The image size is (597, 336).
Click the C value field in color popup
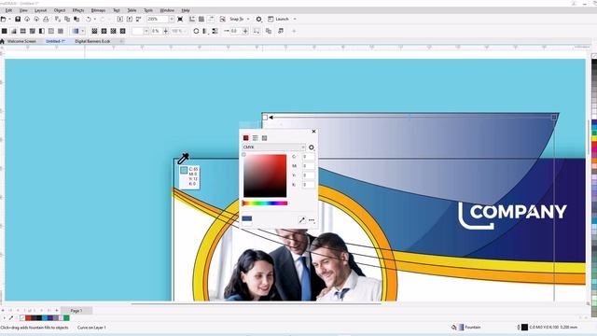pos(309,157)
